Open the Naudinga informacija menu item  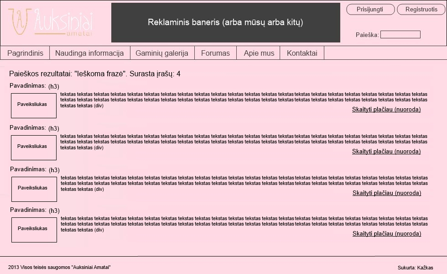[89, 53]
